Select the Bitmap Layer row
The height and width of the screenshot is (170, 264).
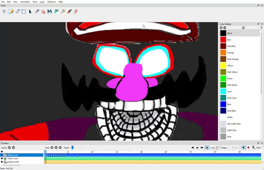point(22,155)
